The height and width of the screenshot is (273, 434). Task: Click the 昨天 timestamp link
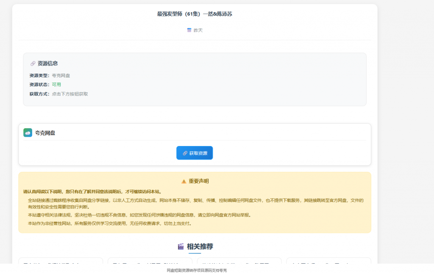[198, 30]
